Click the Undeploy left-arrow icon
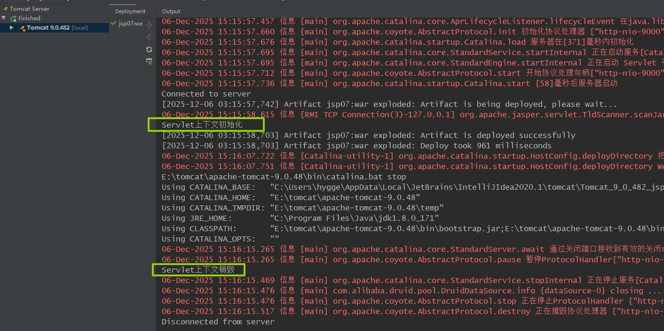Screen dimensions: 664x331 (149, 37)
